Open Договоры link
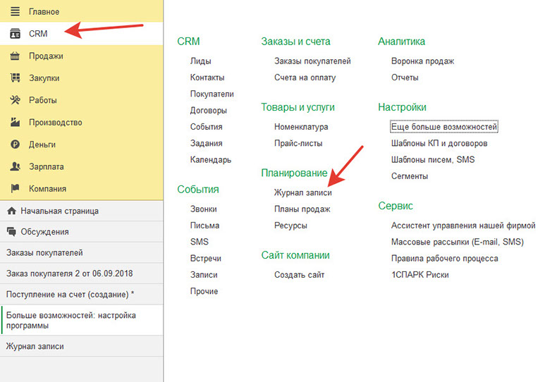This screenshot has width=552, height=382. pos(209,111)
